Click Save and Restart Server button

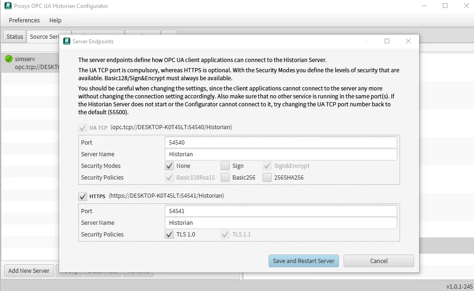pos(304,261)
